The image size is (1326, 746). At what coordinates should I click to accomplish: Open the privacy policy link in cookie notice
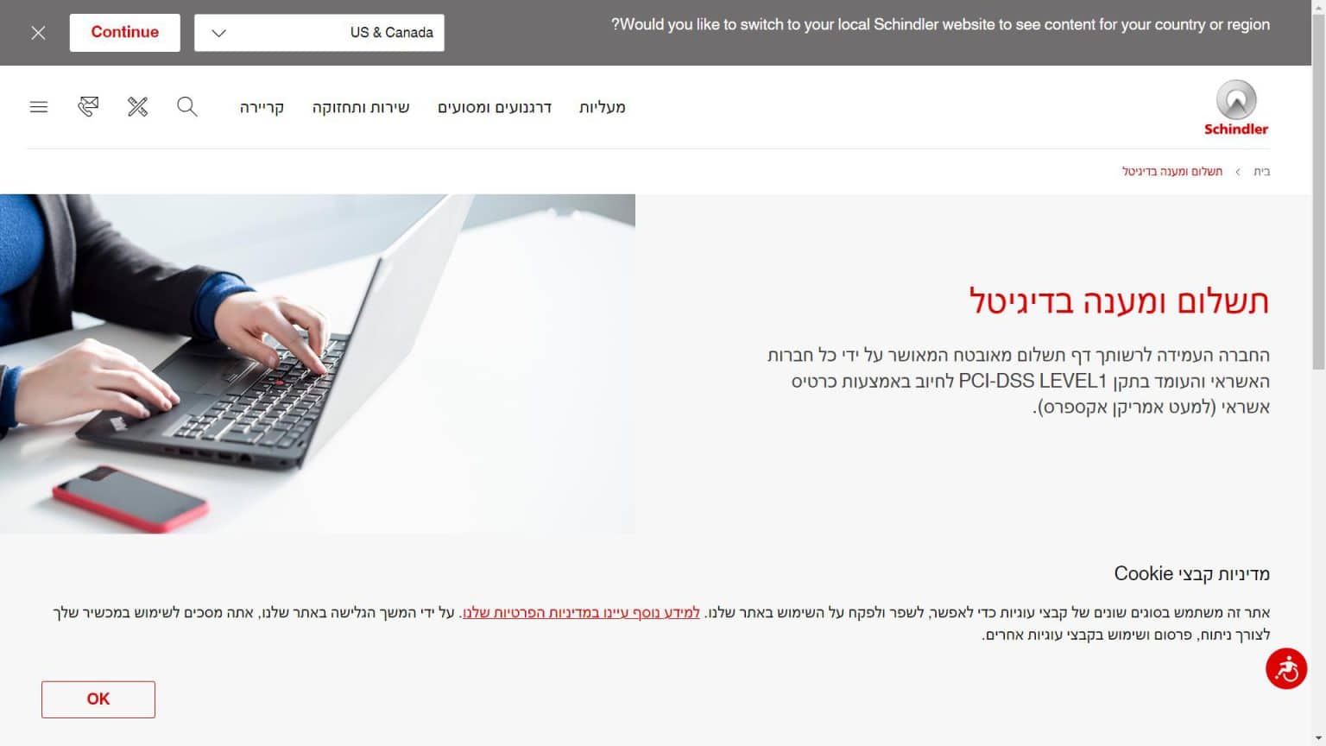[x=582, y=613]
